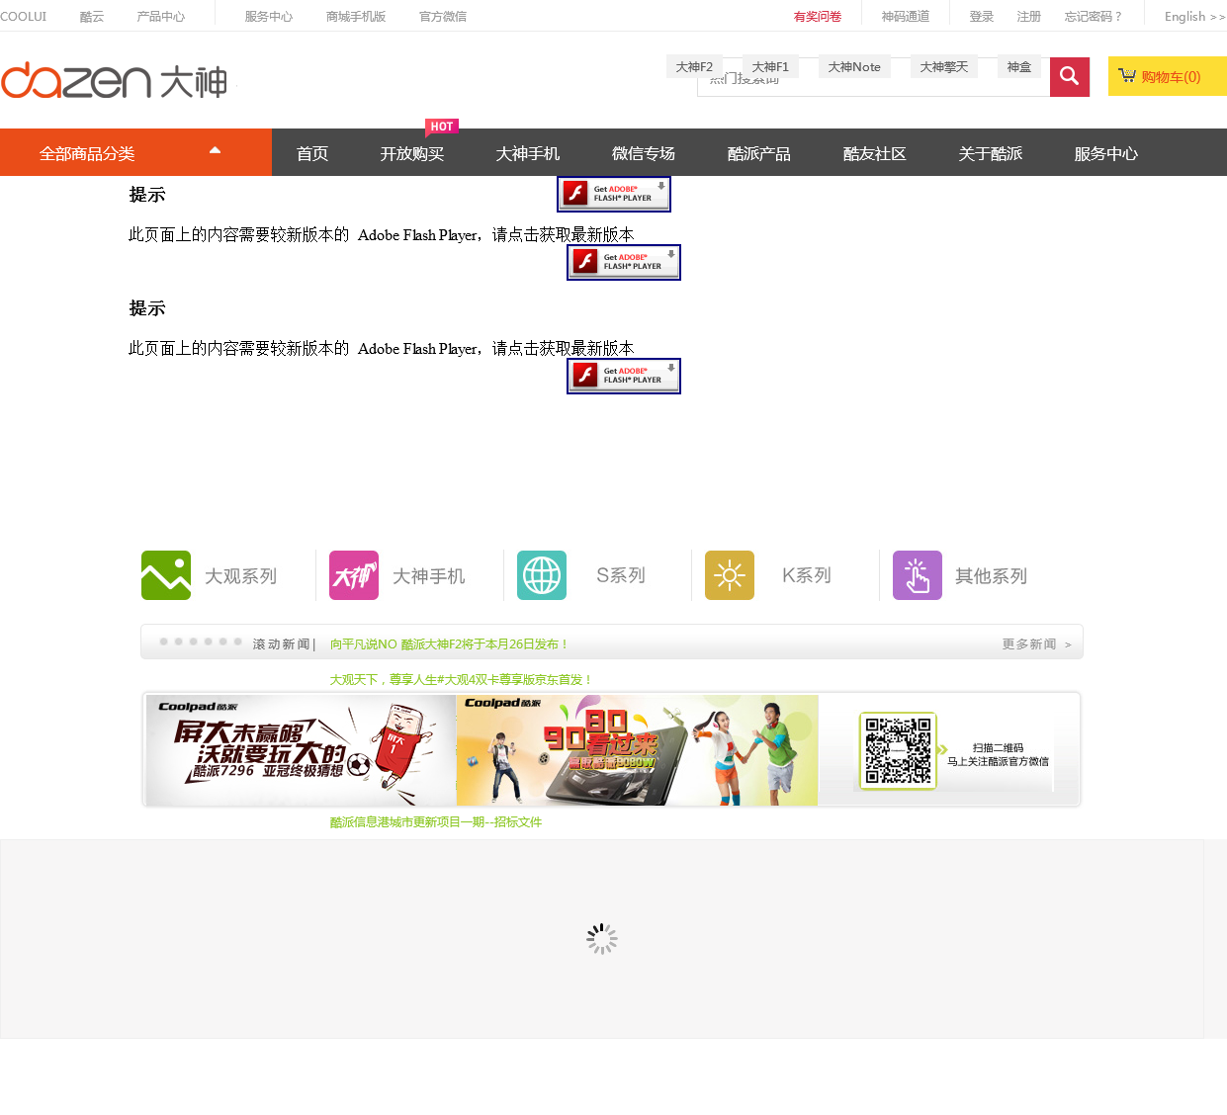Viewport: 1227px width, 1115px height.
Task: Open news 酷派大神F2将于本月26日发布
Action: click(x=450, y=643)
